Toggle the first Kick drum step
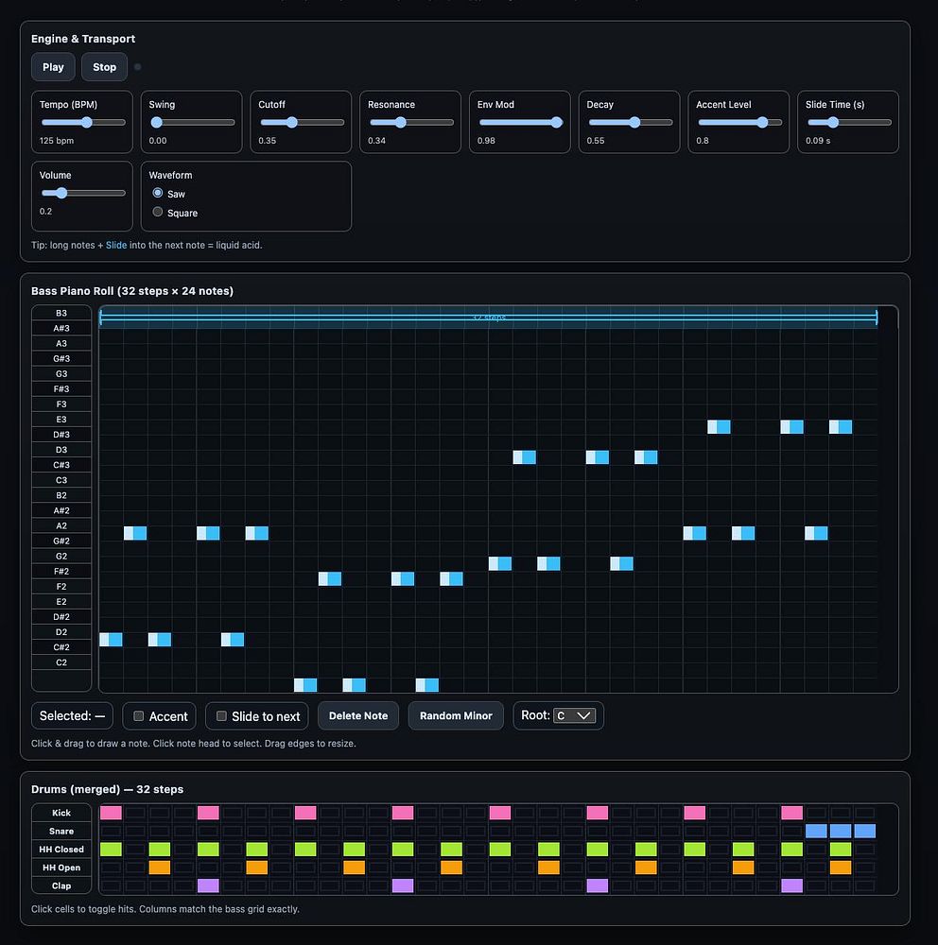This screenshot has width=938, height=945. pos(112,813)
